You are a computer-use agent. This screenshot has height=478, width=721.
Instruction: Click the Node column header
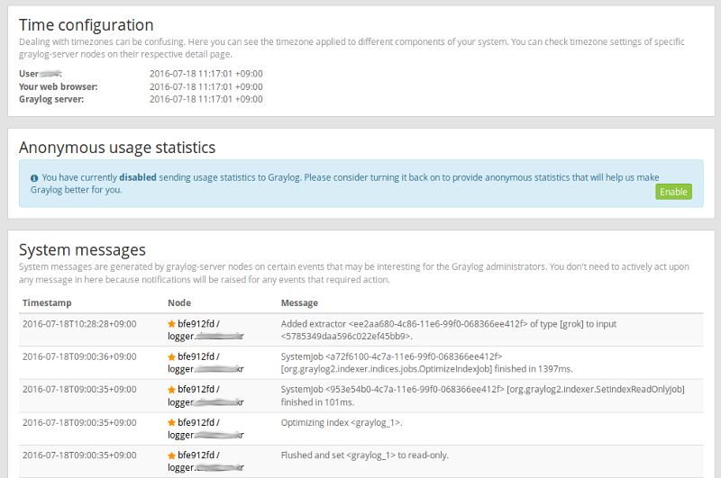(179, 302)
